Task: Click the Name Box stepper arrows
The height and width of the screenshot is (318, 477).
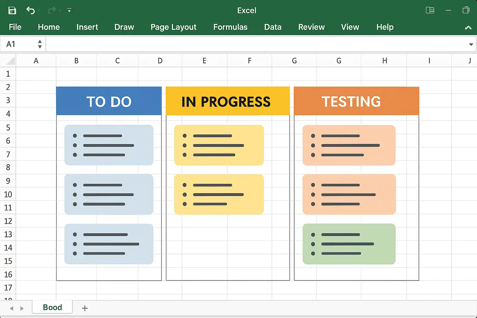Action: click(x=40, y=44)
